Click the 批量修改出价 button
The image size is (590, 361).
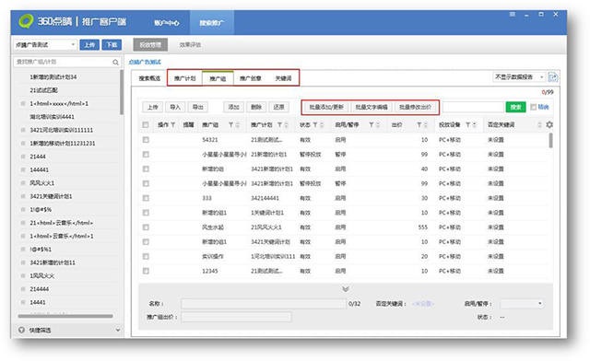pos(415,107)
